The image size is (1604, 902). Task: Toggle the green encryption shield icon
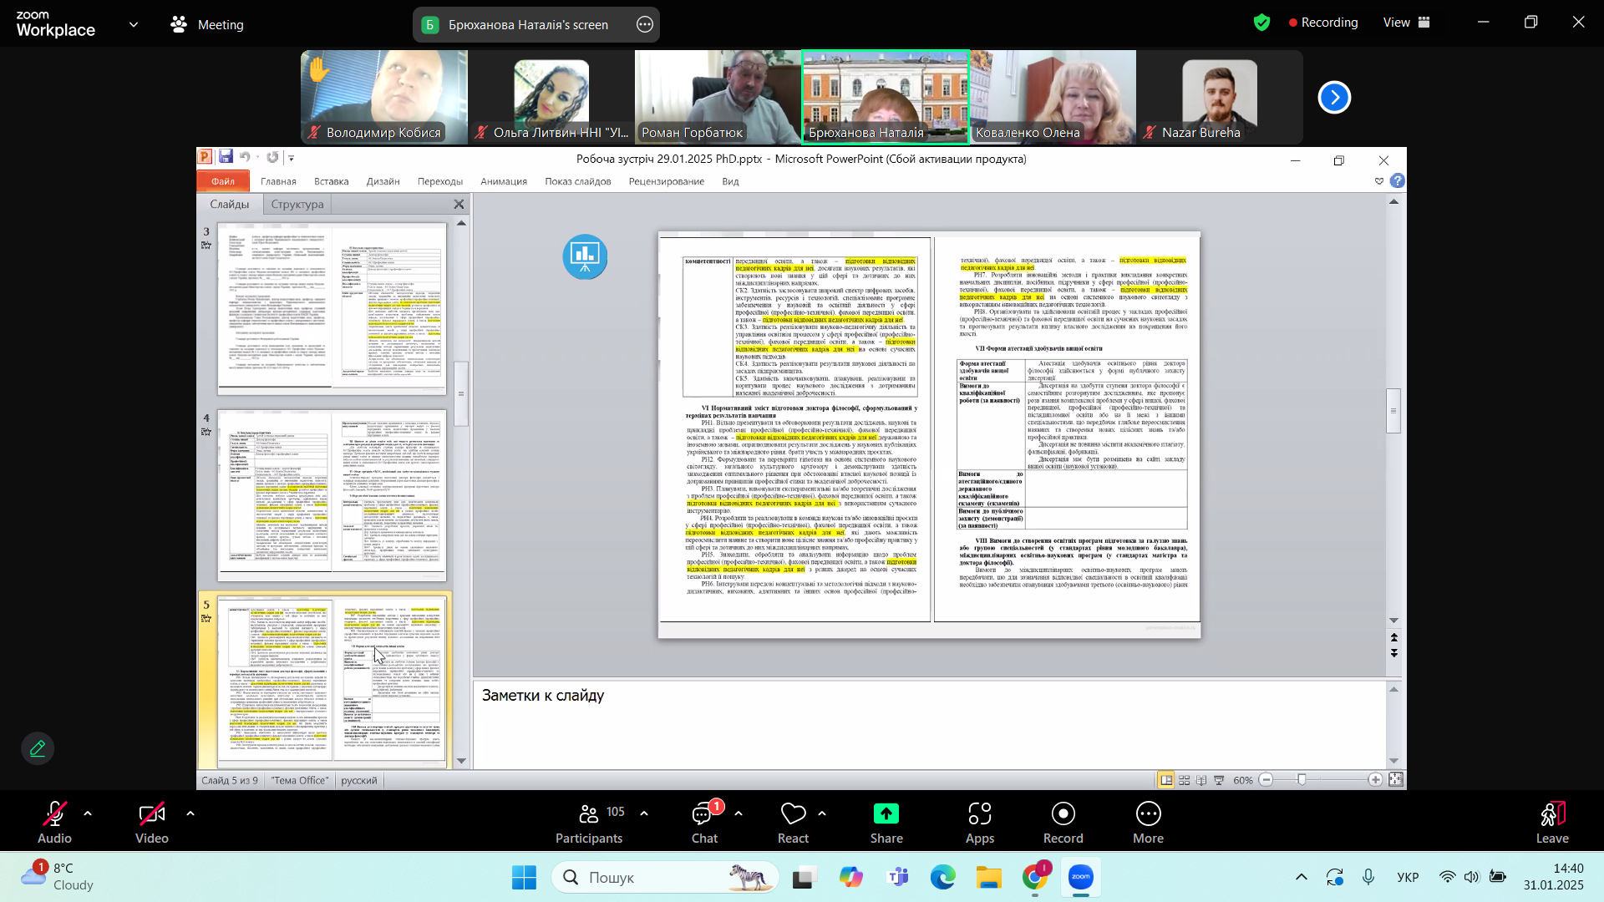[1261, 23]
